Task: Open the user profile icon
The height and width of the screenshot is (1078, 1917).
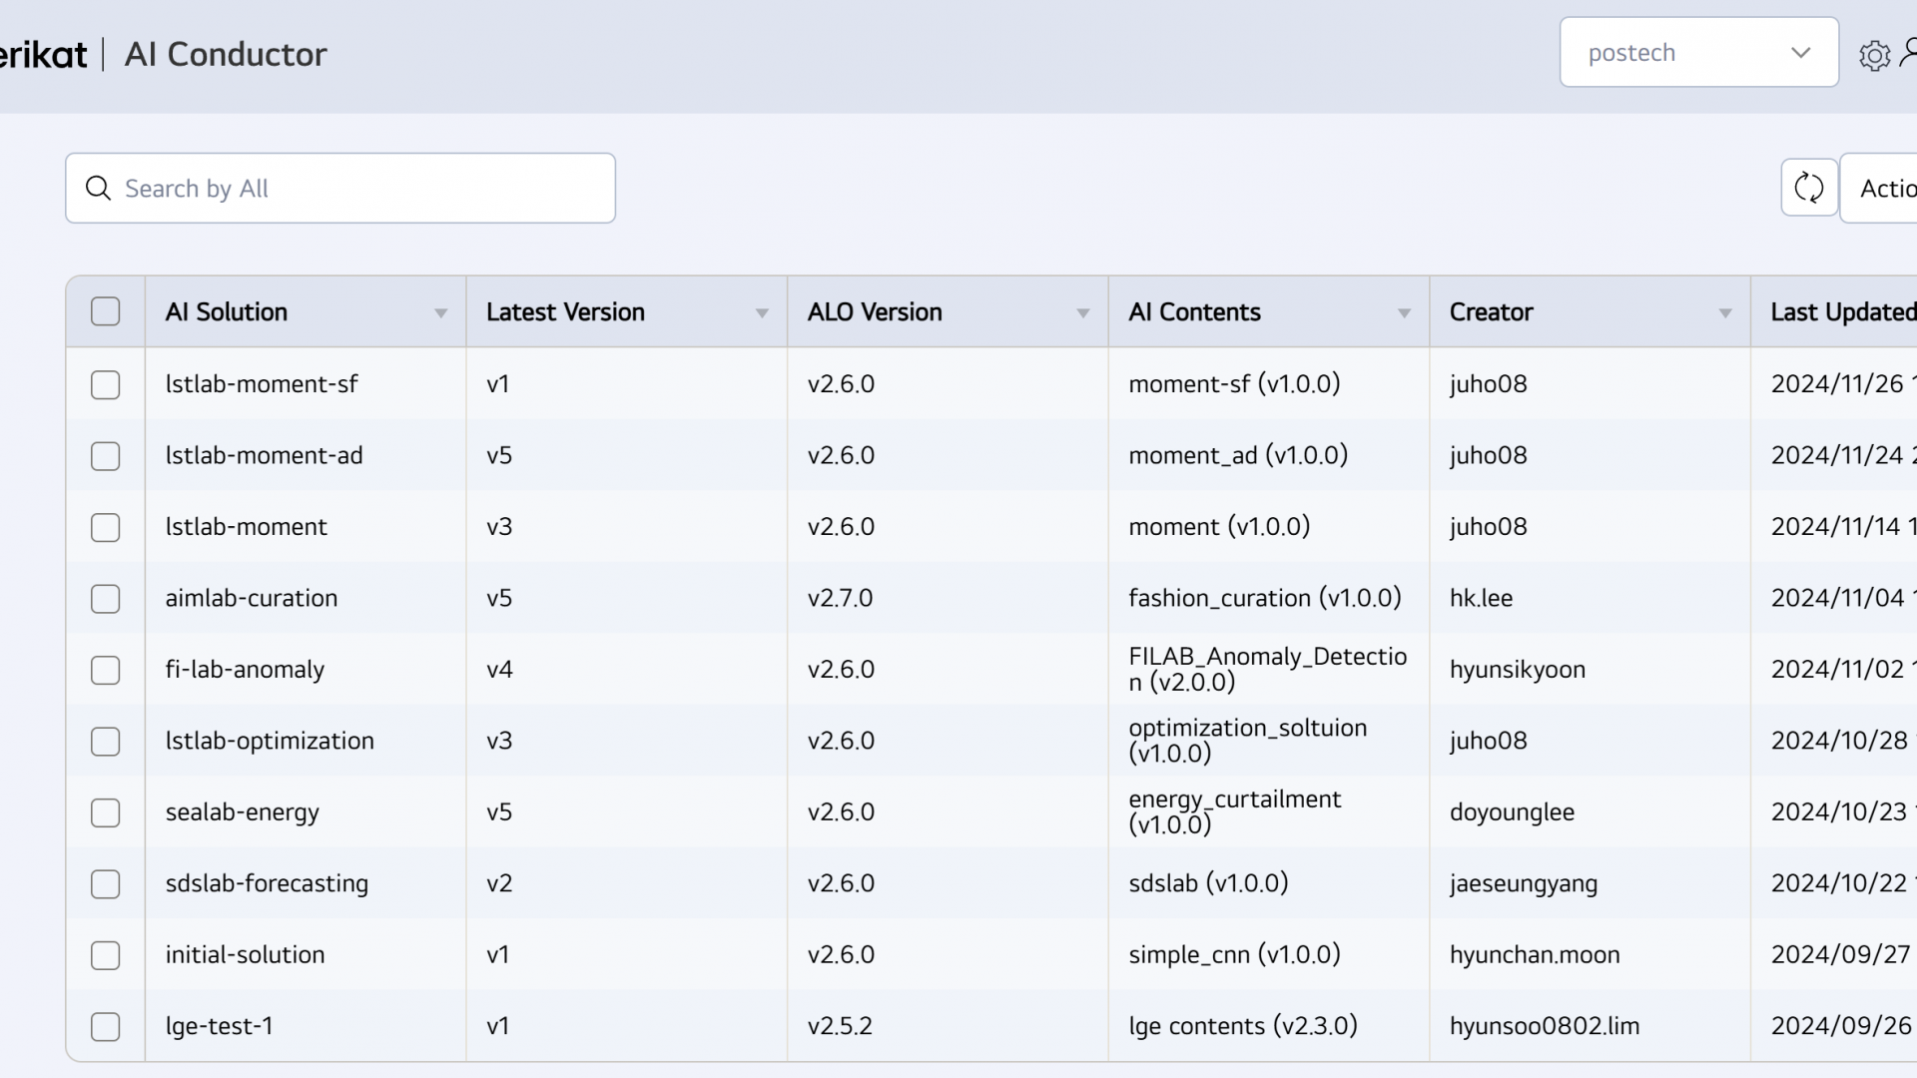Action: click(1909, 52)
